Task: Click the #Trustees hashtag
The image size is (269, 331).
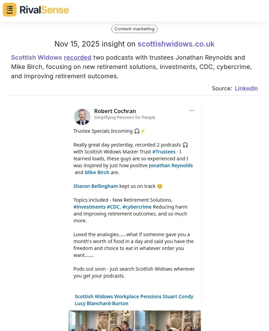Action: point(163,151)
